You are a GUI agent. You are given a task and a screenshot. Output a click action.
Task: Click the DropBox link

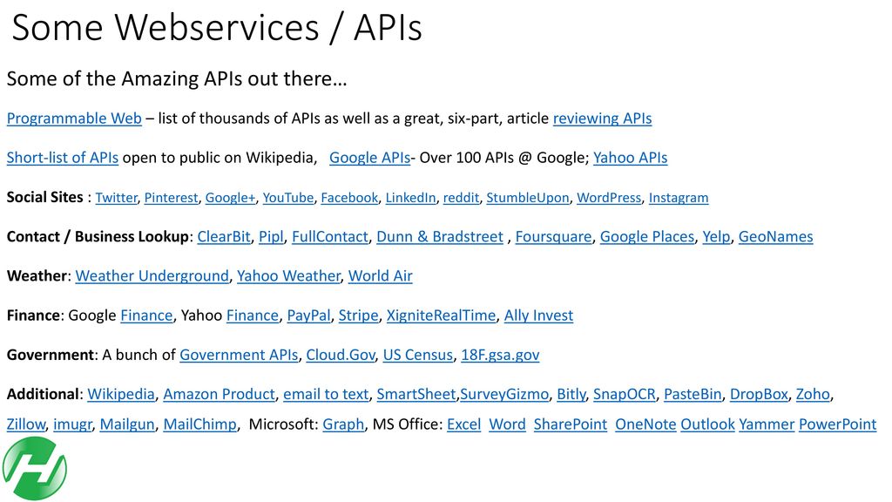click(x=759, y=395)
